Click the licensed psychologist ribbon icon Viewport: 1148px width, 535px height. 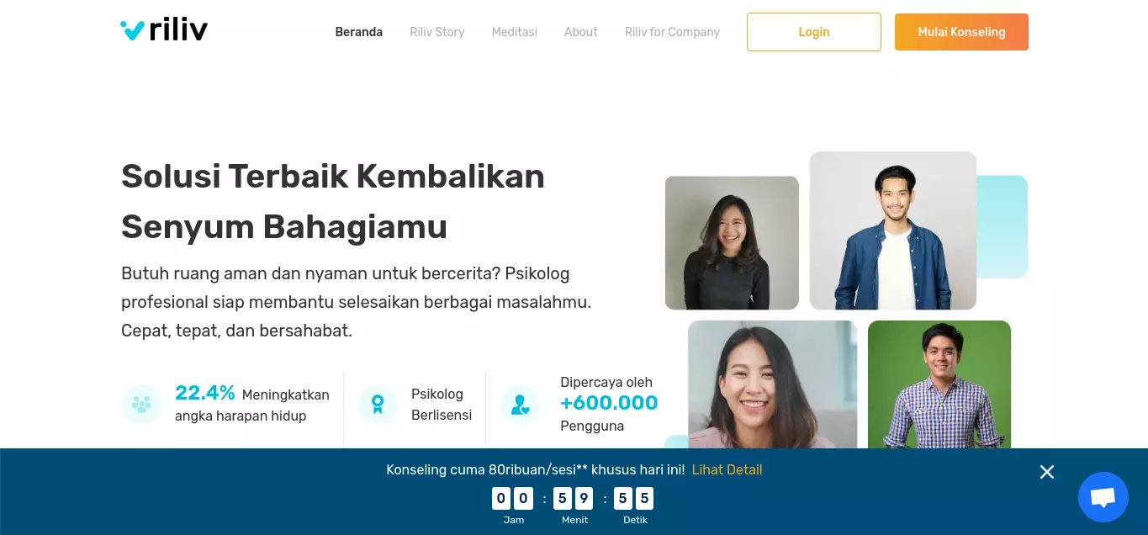378,405
